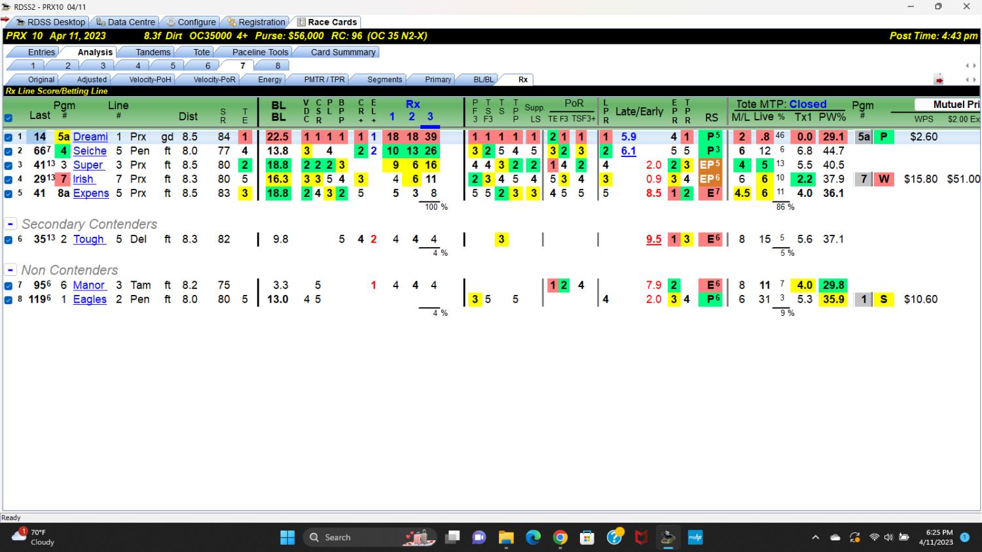Toggle checkbox for horse row 4 Irish
Image resolution: width=982 pixels, height=552 pixels.
click(x=9, y=179)
